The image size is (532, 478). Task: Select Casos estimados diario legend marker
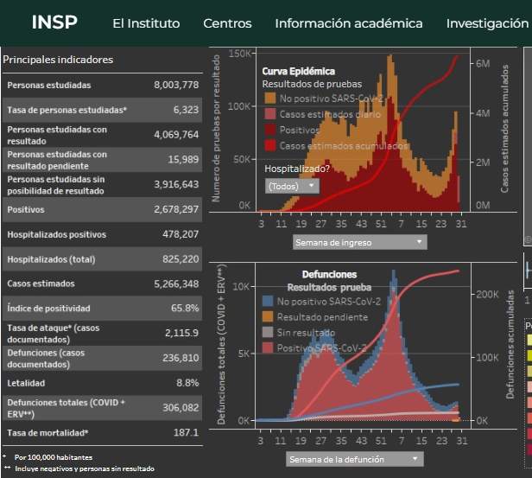[x=270, y=114]
